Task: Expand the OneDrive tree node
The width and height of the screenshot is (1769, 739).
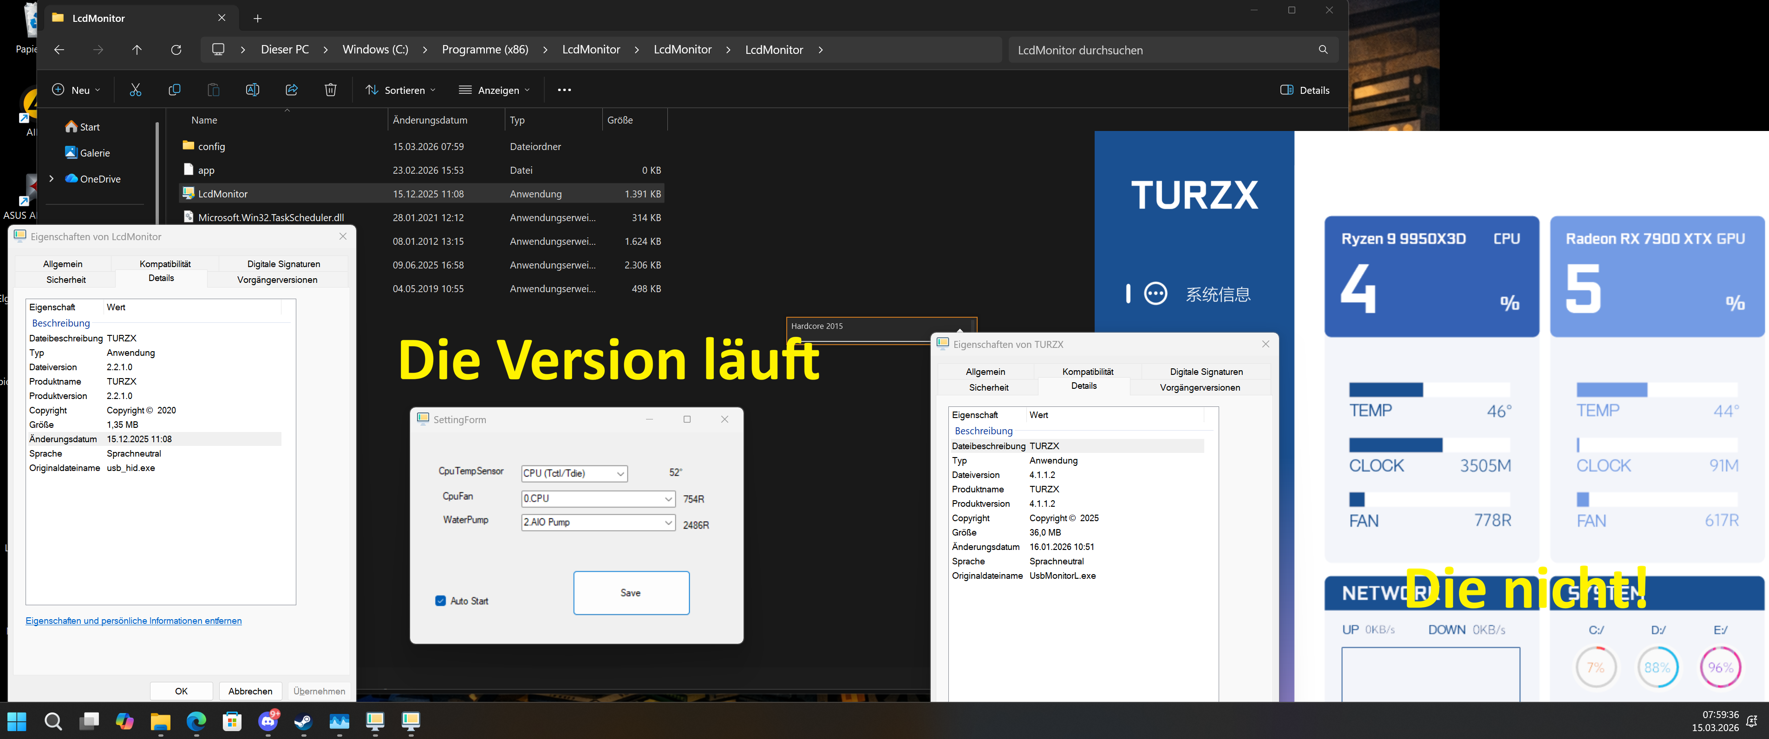Action: tap(52, 178)
